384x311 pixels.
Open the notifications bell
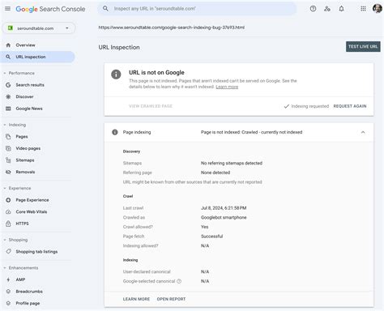coord(341,9)
